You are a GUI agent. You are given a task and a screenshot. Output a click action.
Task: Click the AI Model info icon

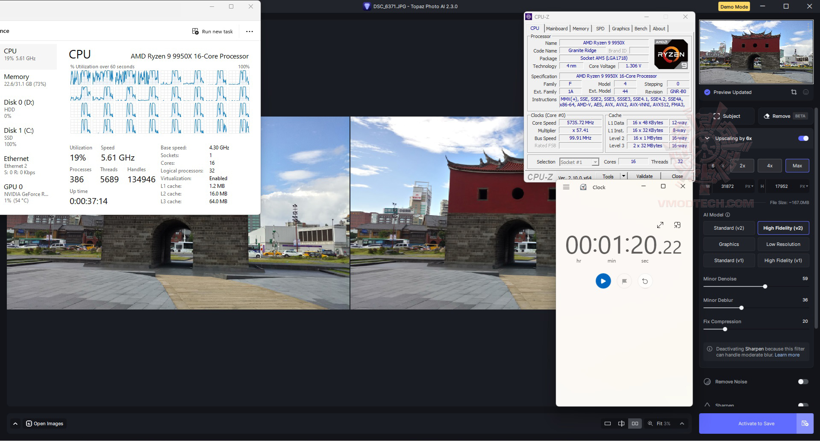tap(728, 215)
